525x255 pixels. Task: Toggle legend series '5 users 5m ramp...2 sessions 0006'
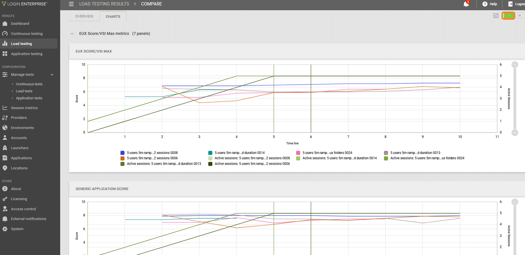tap(149, 158)
